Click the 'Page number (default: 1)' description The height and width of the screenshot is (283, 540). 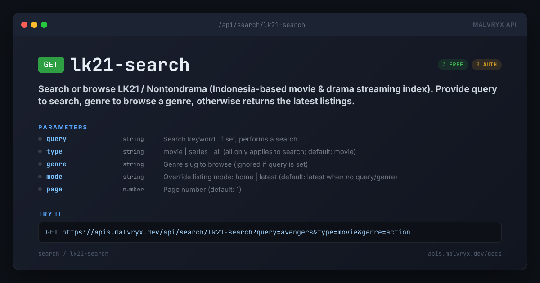(x=202, y=190)
